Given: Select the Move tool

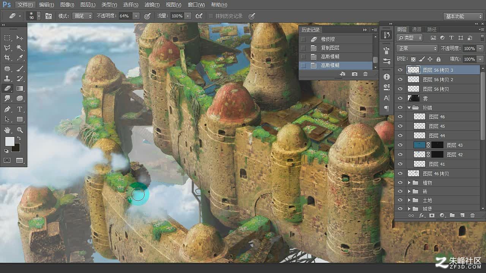Looking at the screenshot, I should [x=20, y=38].
